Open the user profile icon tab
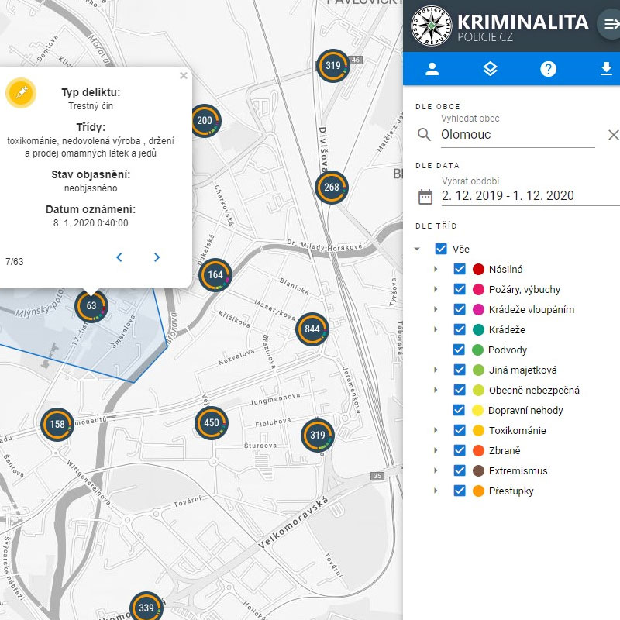The image size is (620, 620). tap(432, 69)
